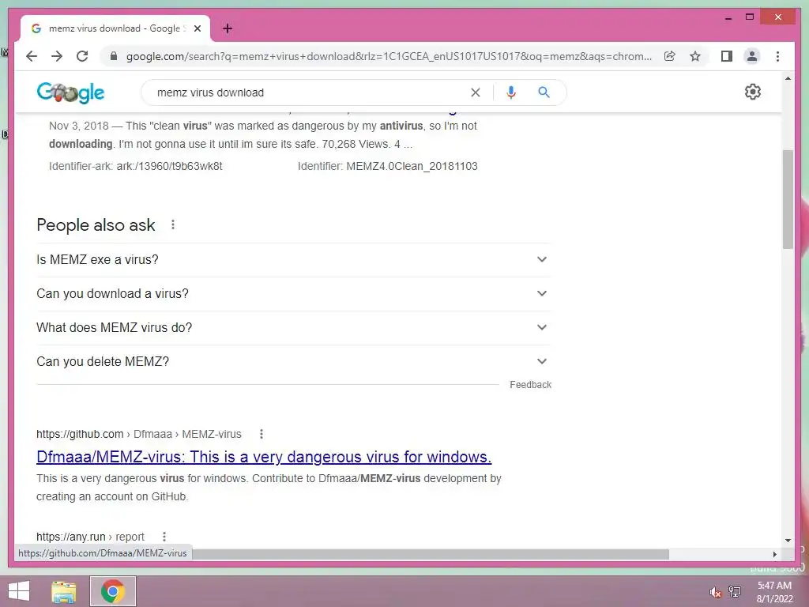Viewport: 809px width, 607px height.
Task: Click the URL address bar
Action: tap(389, 56)
